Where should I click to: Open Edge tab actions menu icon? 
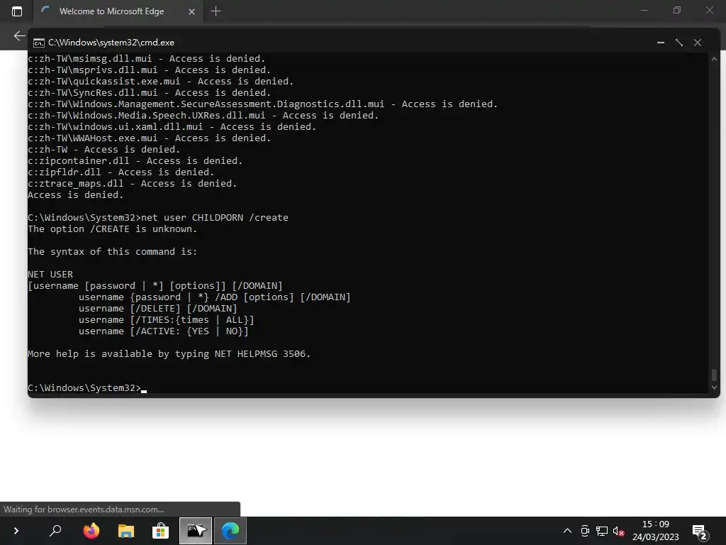(17, 11)
